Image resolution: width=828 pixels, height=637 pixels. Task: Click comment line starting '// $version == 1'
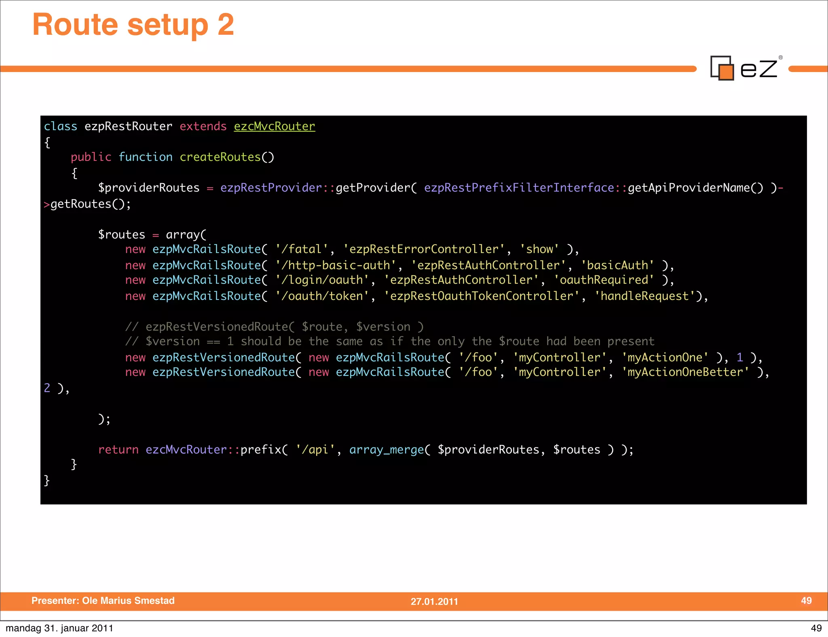(390, 342)
